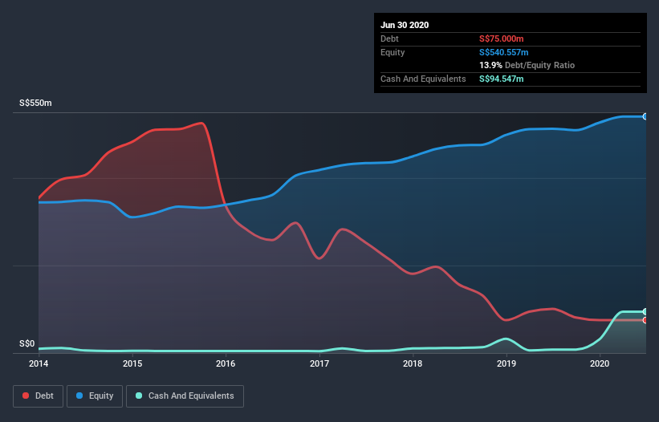Click the S$540.557m equity value
Screen dimensions: 659x422
[504, 52]
